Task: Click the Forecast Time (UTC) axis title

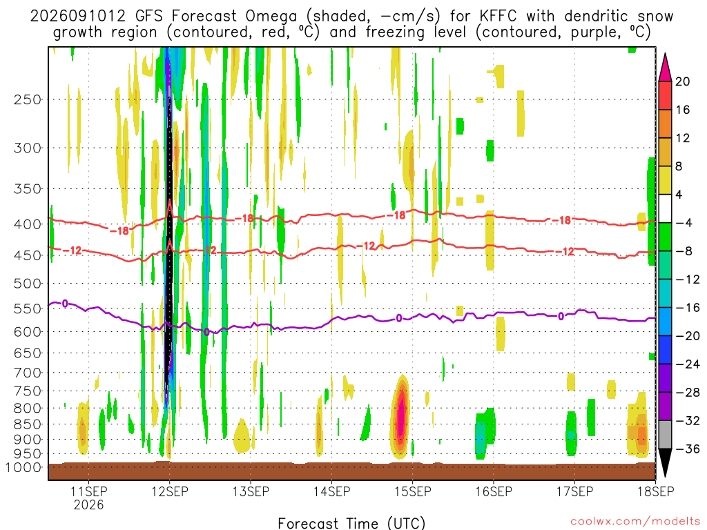Action: (x=351, y=523)
